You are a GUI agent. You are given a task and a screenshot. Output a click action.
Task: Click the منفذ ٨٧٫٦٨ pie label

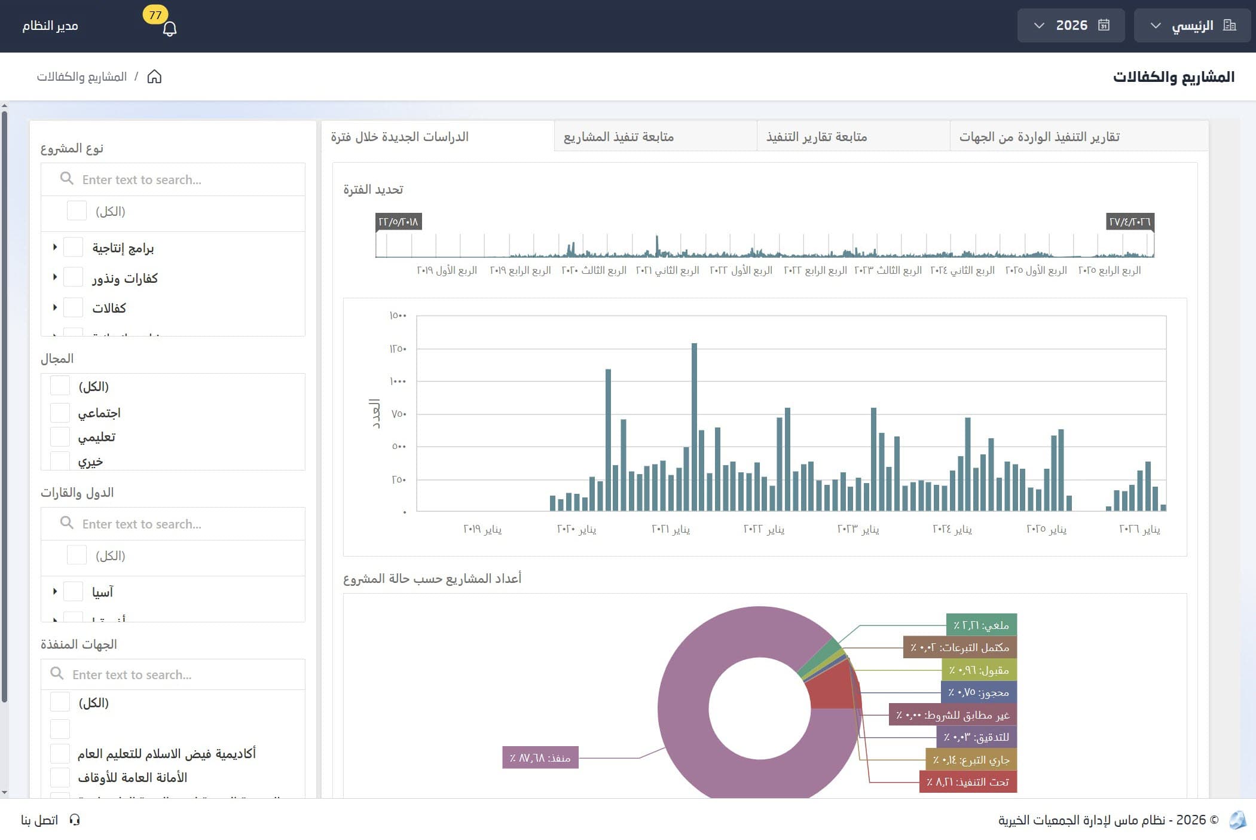(x=540, y=757)
